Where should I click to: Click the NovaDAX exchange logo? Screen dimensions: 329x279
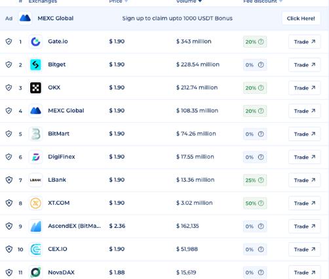(35, 272)
